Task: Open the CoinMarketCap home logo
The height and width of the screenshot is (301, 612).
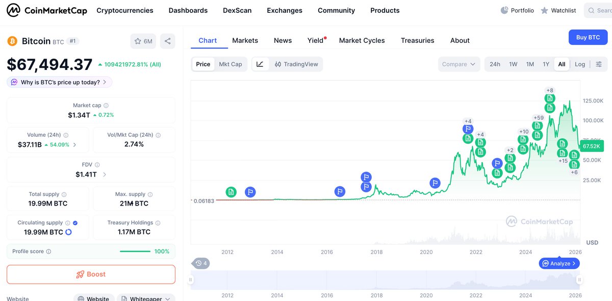Action: (x=46, y=10)
